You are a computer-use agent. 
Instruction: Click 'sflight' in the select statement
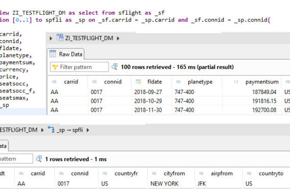point(130,13)
